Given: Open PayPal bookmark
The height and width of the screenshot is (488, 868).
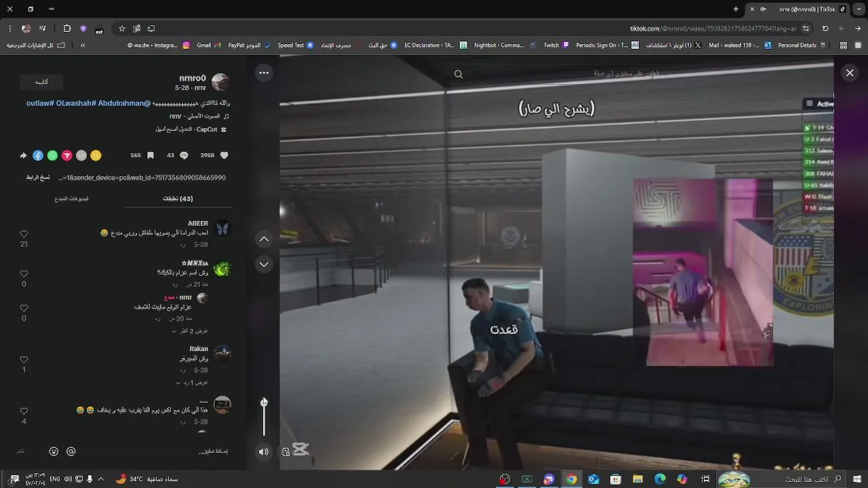Looking at the screenshot, I should coord(249,45).
